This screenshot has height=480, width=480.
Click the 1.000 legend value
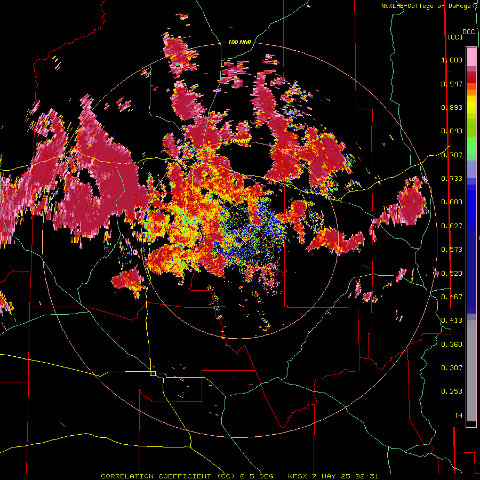[452, 60]
